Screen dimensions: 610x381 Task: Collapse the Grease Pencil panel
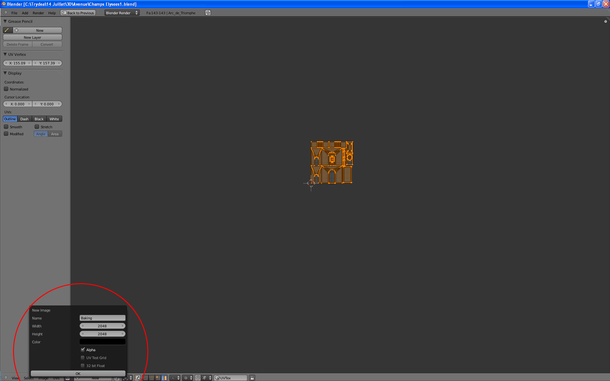[5, 21]
